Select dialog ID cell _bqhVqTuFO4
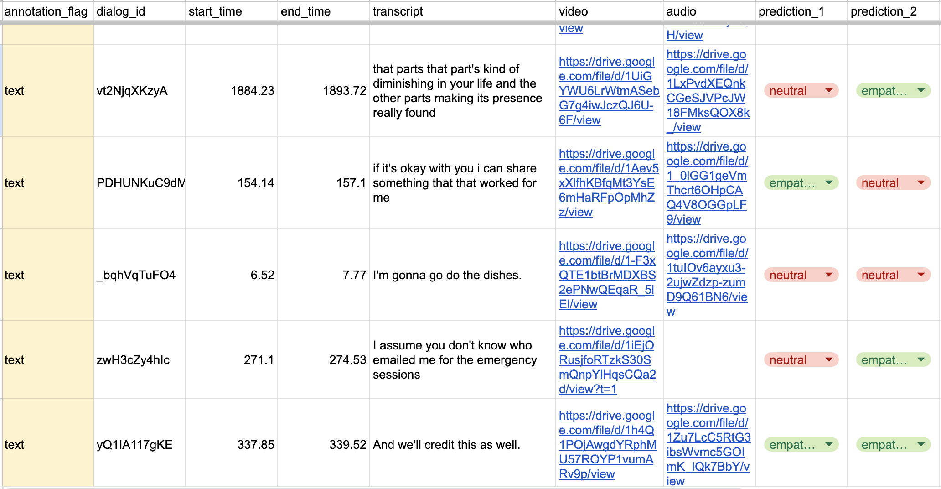 140,275
